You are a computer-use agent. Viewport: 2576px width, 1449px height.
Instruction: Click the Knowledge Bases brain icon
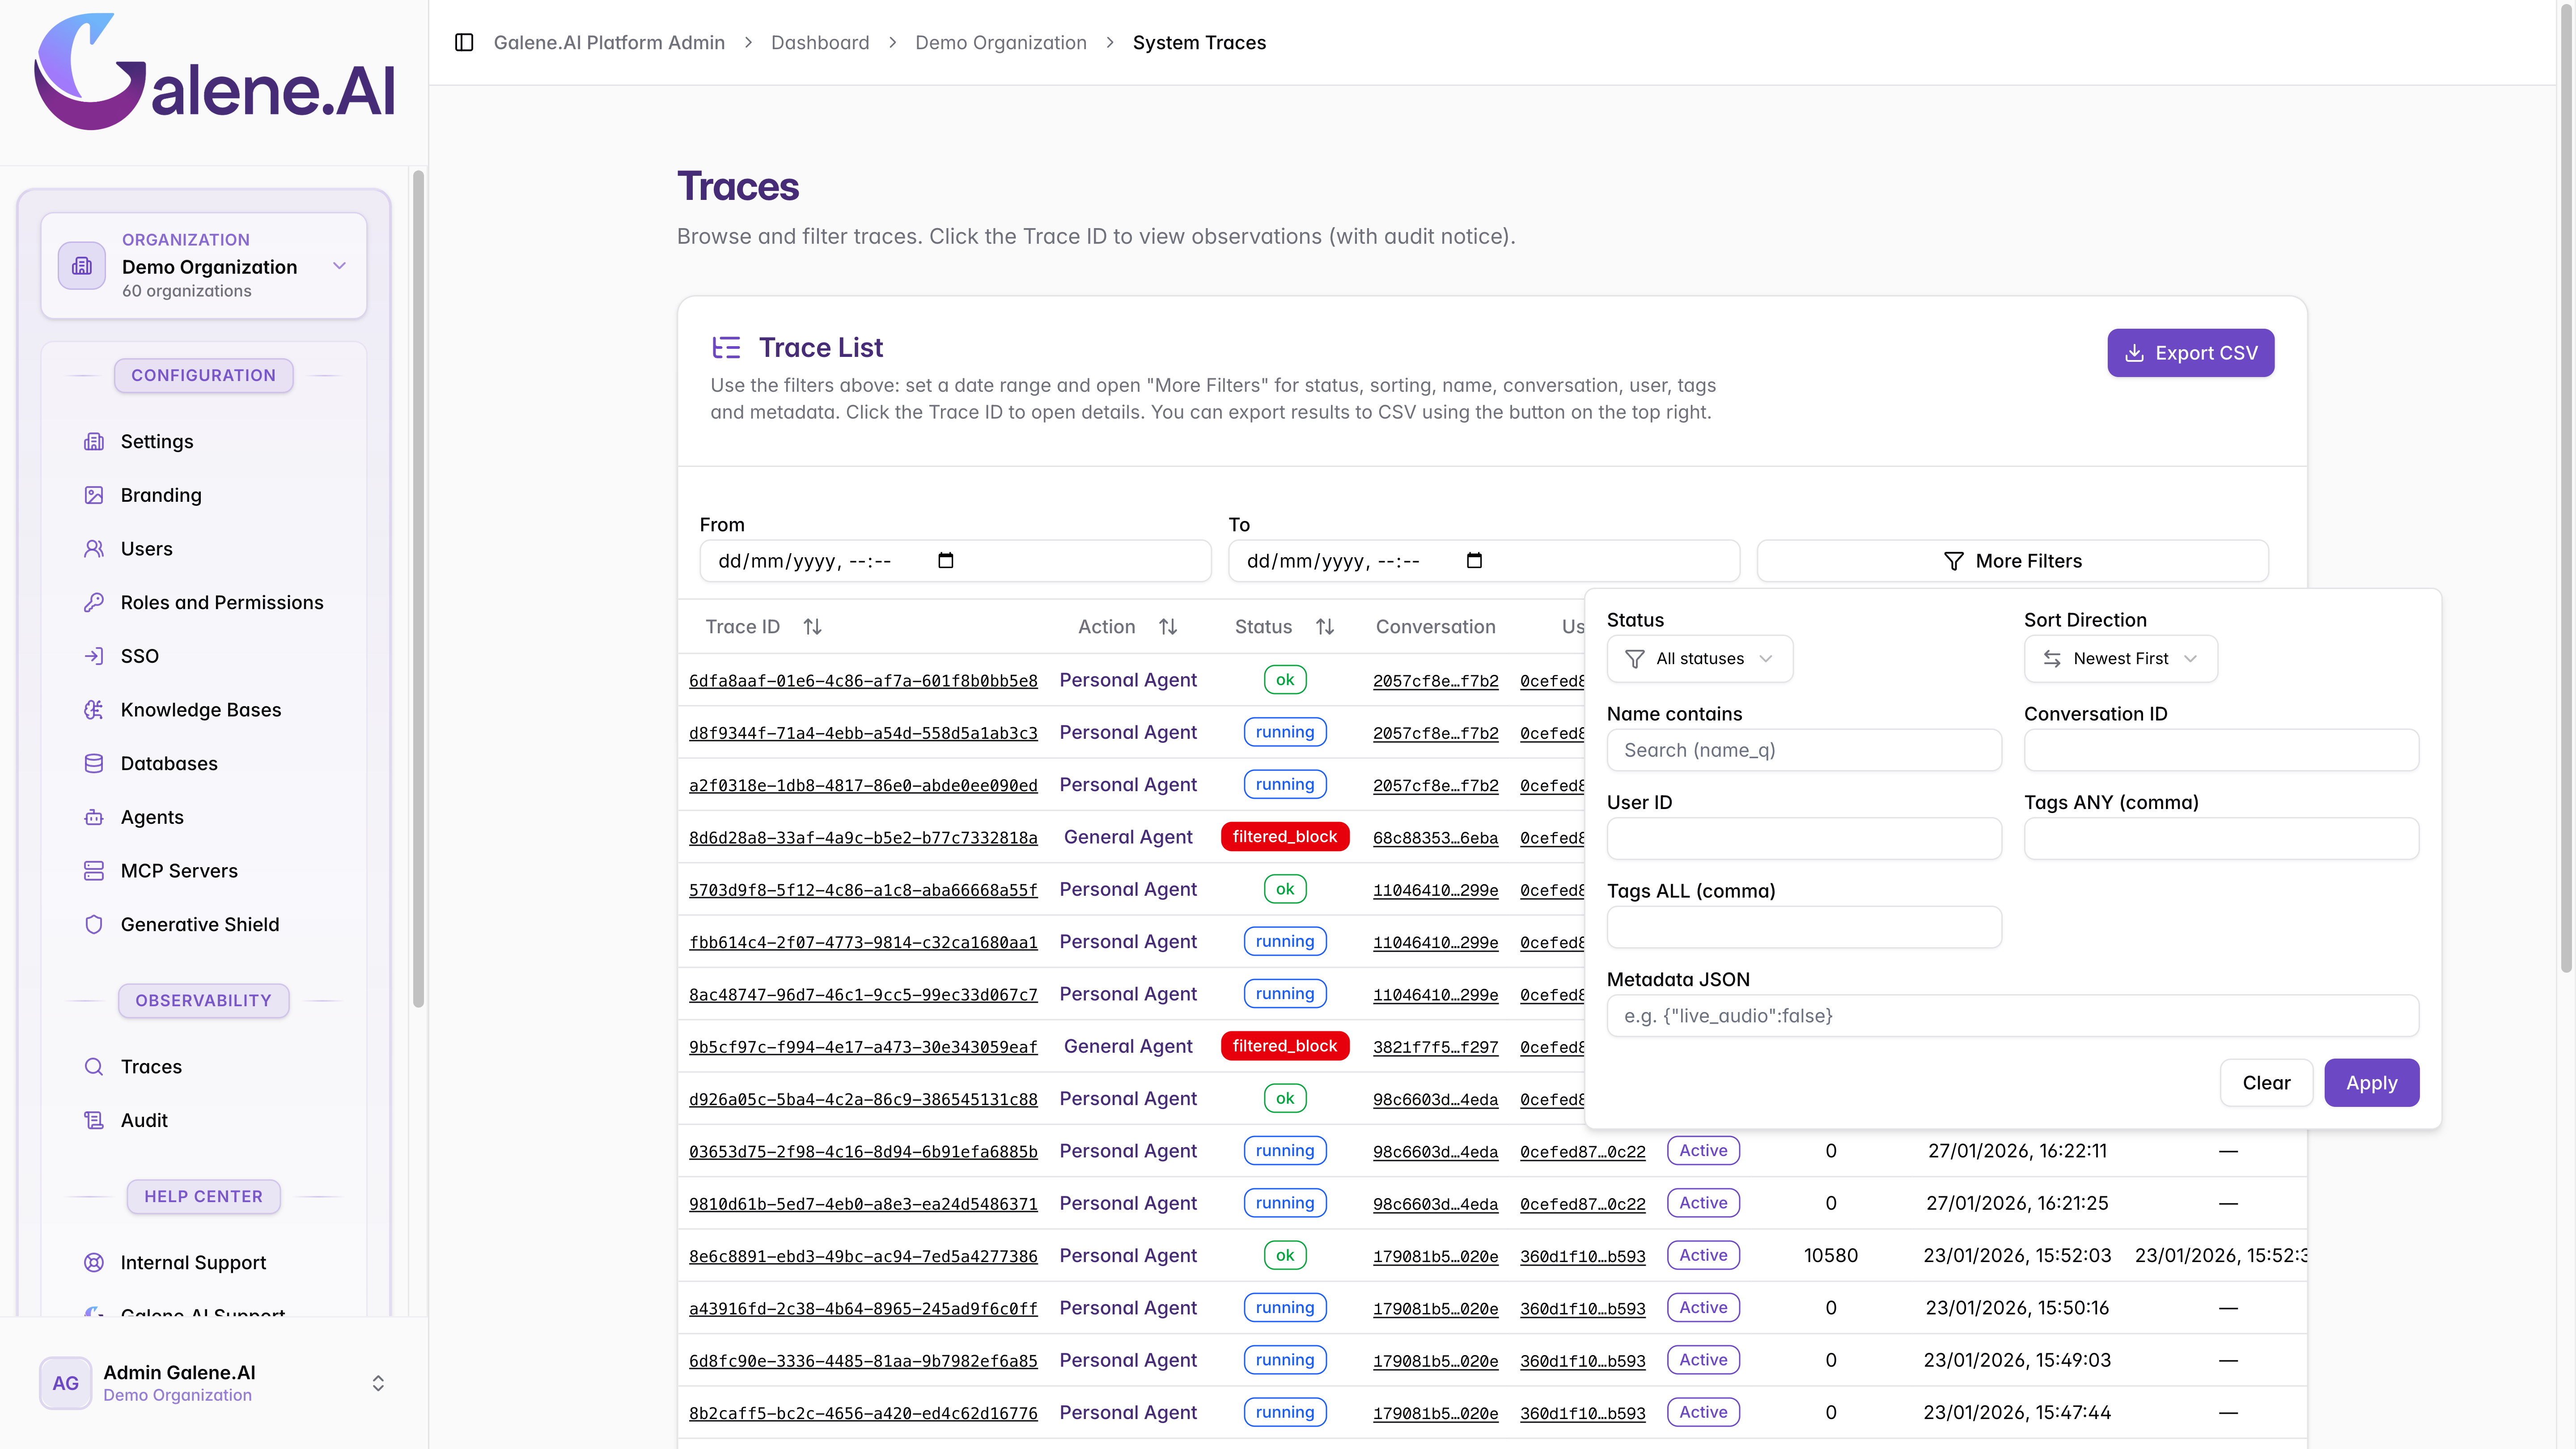(x=94, y=710)
